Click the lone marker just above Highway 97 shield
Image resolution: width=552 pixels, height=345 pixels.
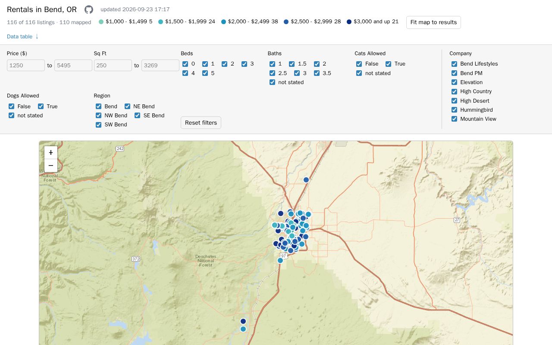click(280, 260)
